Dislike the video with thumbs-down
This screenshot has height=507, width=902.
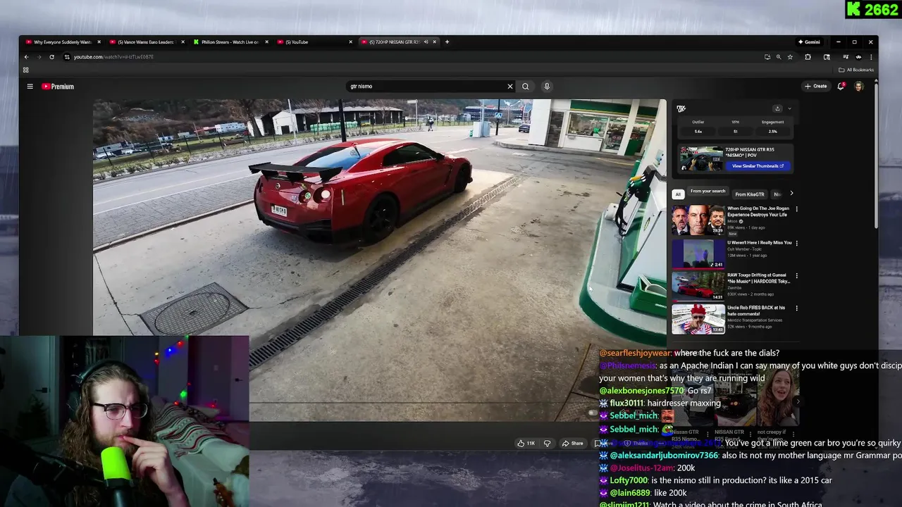(x=547, y=443)
